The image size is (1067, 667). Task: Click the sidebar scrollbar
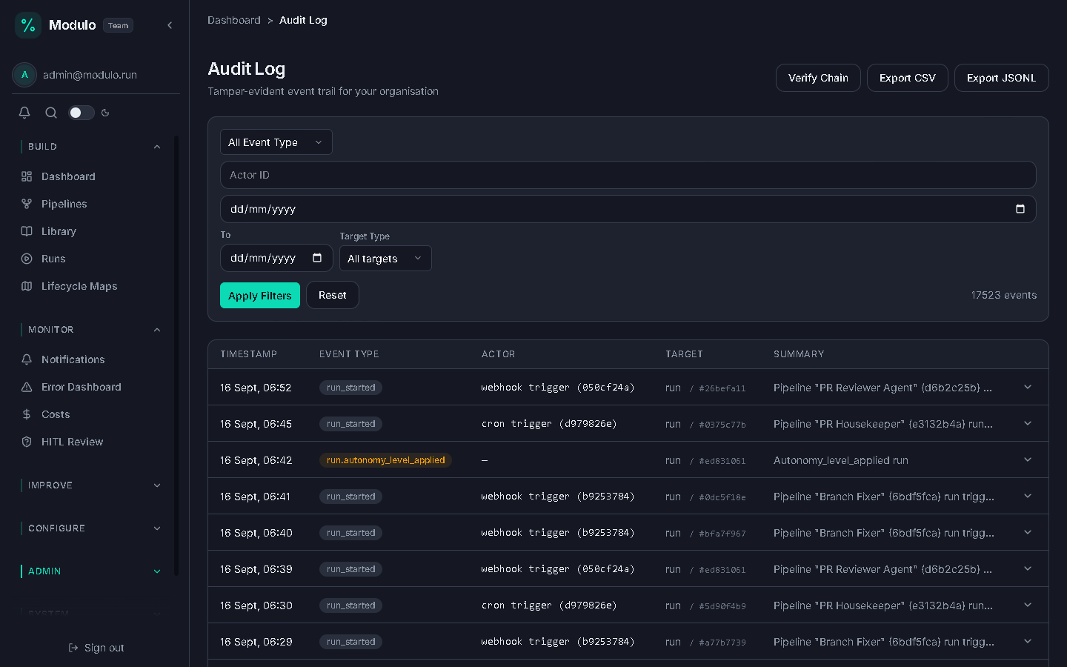(x=176, y=356)
